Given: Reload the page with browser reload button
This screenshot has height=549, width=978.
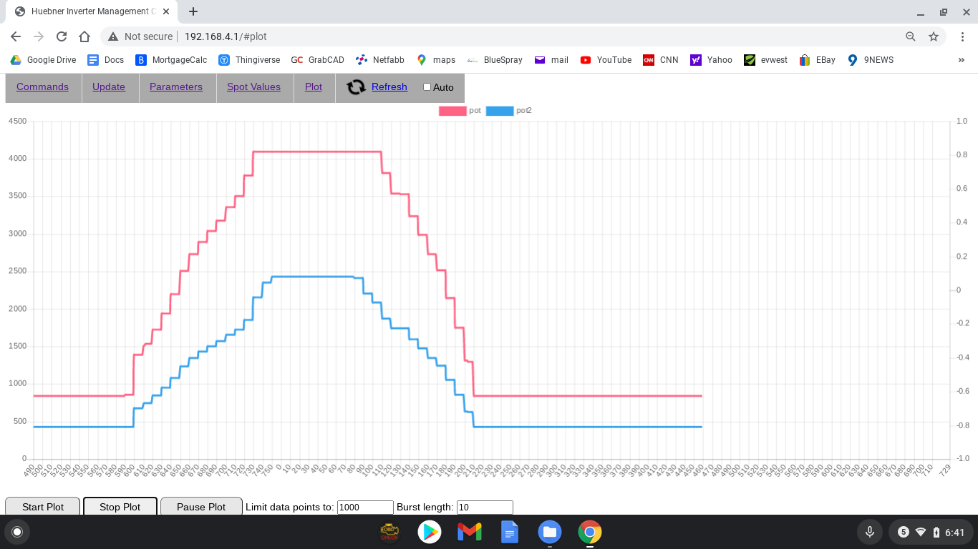Looking at the screenshot, I should [x=62, y=36].
